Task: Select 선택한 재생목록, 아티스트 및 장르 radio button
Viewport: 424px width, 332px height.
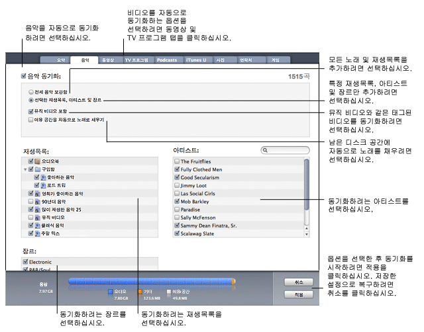Action: point(31,100)
